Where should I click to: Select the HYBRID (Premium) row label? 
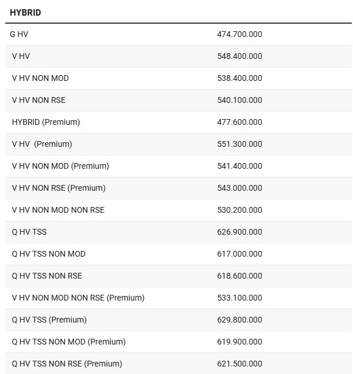(46, 122)
